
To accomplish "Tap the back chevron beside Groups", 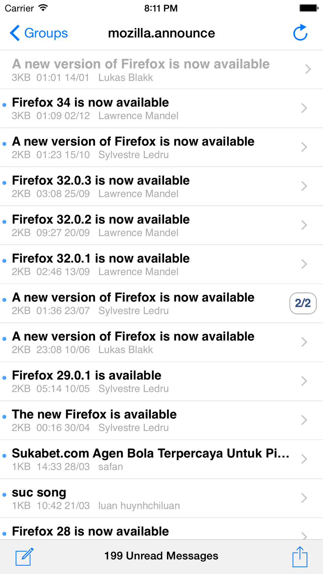I will pyautogui.click(x=15, y=33).
